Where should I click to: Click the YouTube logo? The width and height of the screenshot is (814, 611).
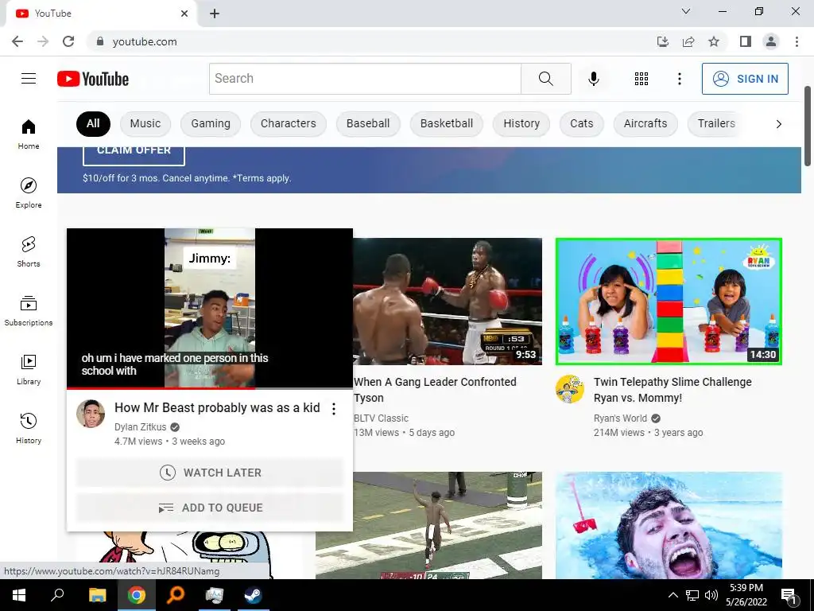click(93, 79)
